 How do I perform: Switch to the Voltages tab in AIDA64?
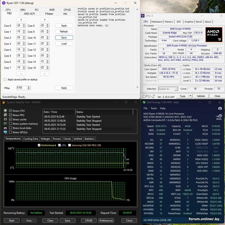coord(45,139)
